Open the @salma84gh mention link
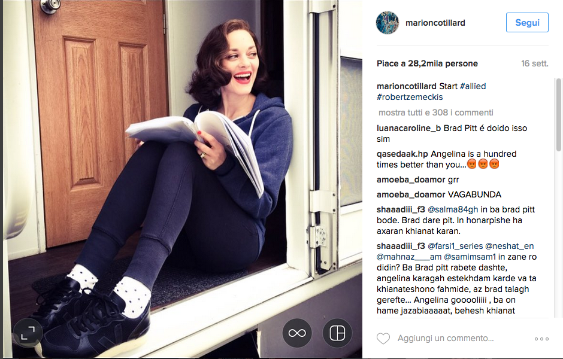This screenshot has width=563, height=359. pyautogui.click(x=453, y=210)
